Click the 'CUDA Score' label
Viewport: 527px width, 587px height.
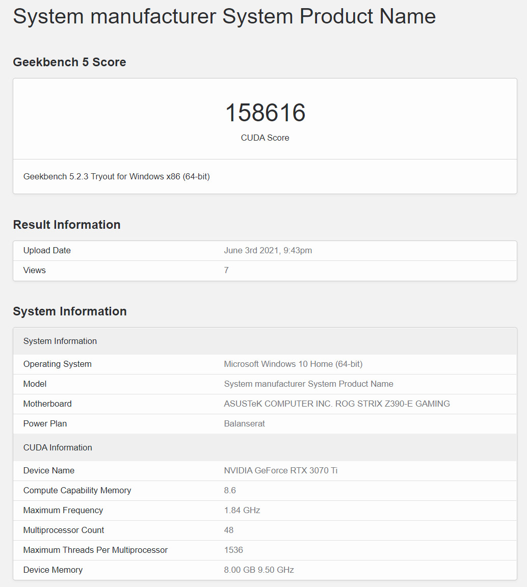265,138
